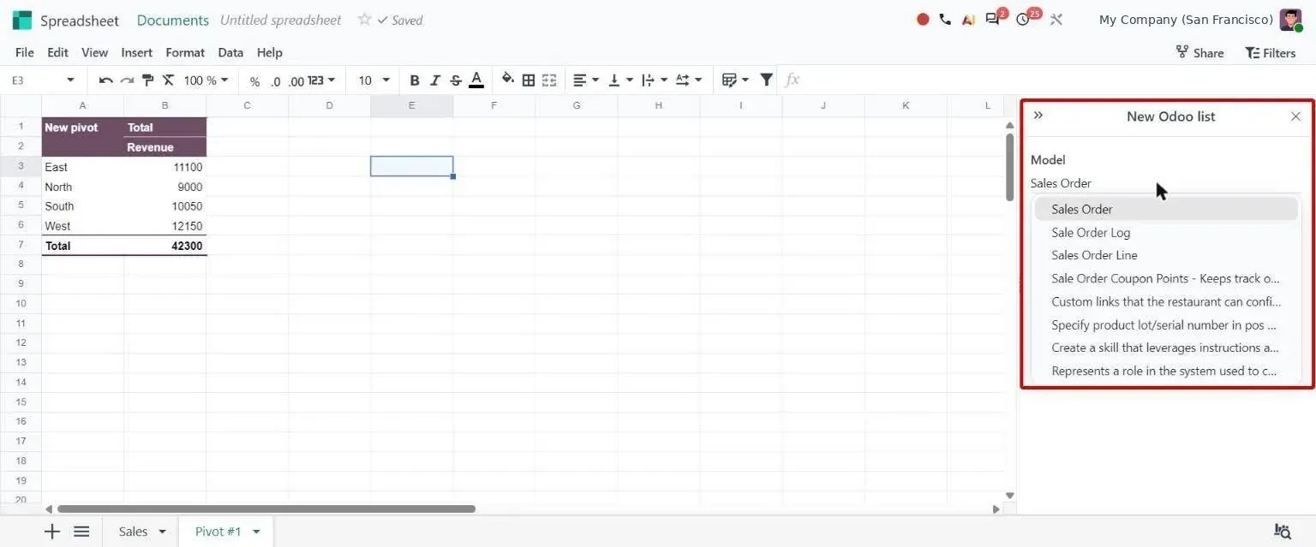The height and width of the screenshot is (547, 1316).
Task: Open the text wrapping dropdown
Action: click(655, 80)
